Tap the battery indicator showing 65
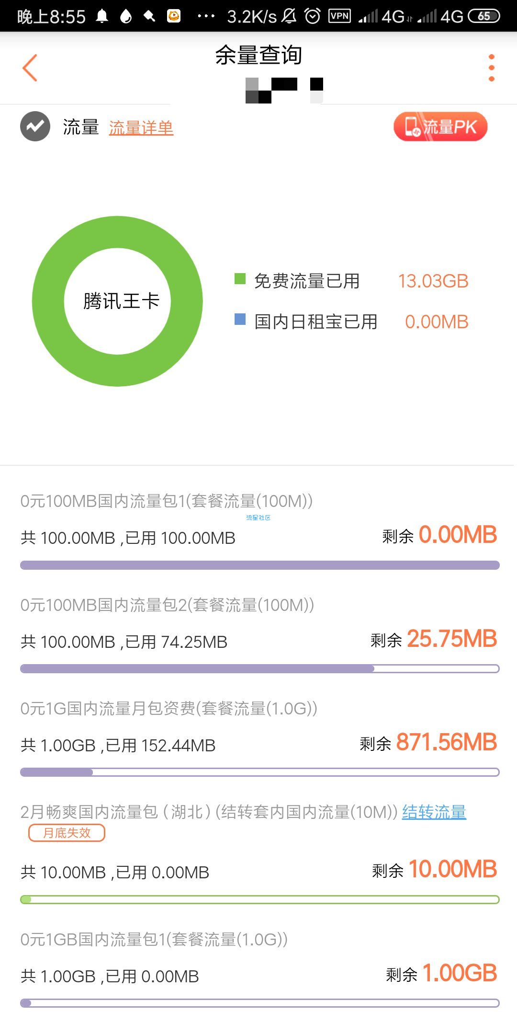Screen dimensions: 517x1035 (x=483, y=16)
